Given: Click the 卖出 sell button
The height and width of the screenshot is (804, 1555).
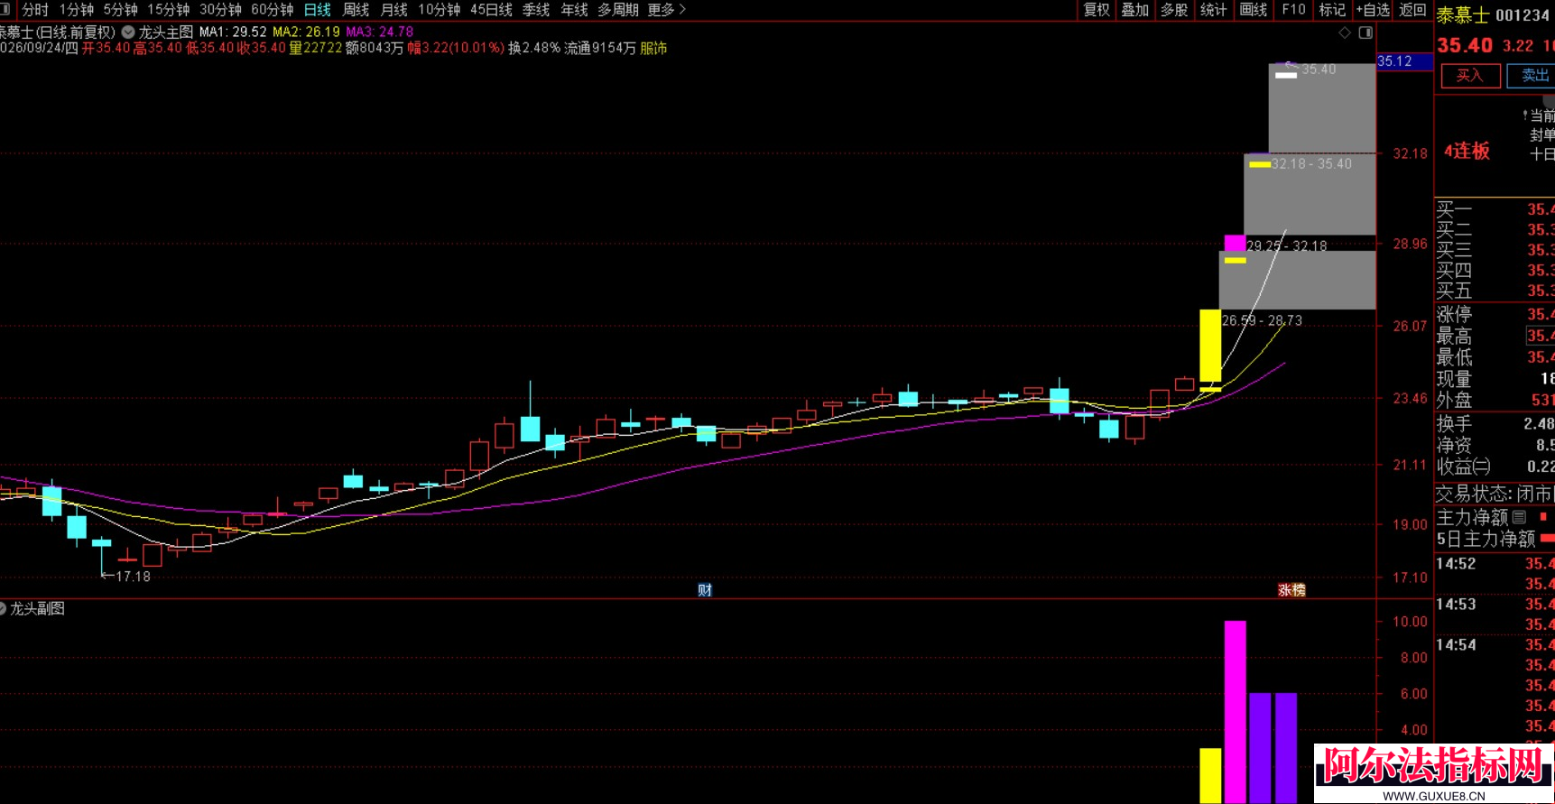Looking at the screenshot, I should coord(1532,76).
